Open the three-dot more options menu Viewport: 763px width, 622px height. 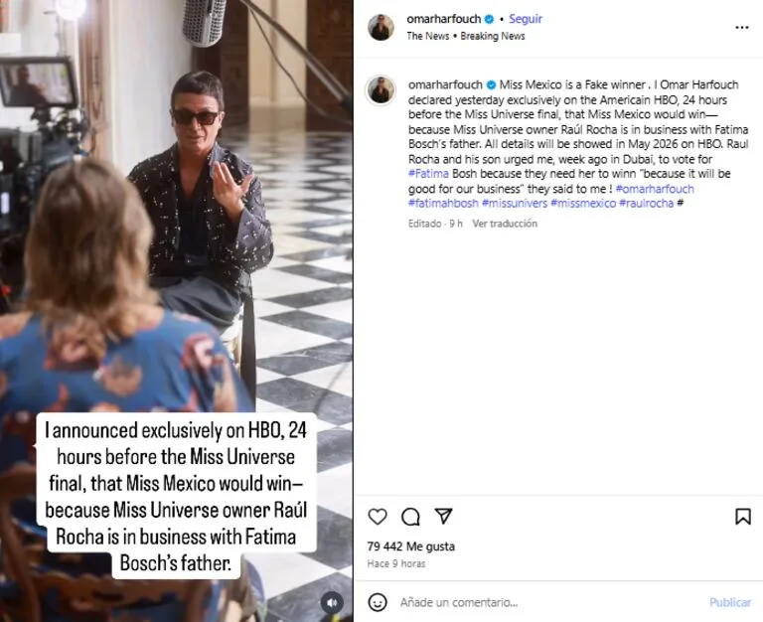[741, 27]
